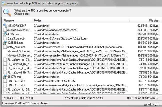Sort by the Folder column header

81,20
